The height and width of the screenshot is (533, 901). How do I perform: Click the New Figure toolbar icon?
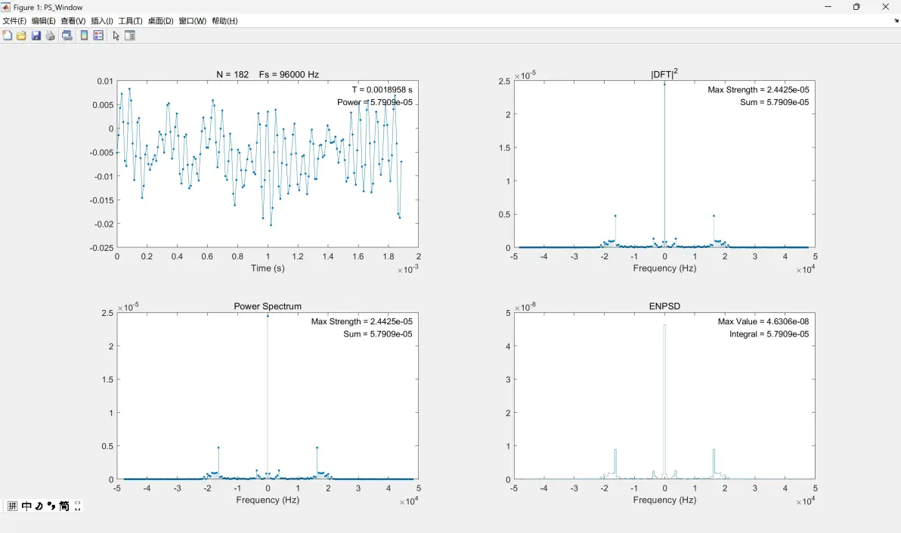8,36
